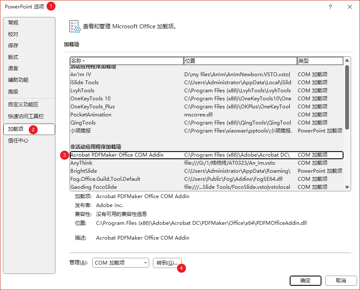Select the OneKeyTools 10 add-in entry
The height and width of the screenshot is (290, 360).
click(91, 99)
